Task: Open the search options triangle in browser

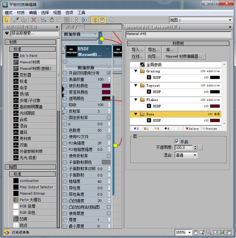Action: 7,33
